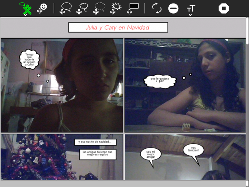
Task: Add an exclamation burst bubble
Action: [x=116, y=8]
